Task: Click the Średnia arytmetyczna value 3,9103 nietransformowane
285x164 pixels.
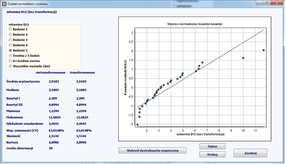Action: tap(54, 81)
